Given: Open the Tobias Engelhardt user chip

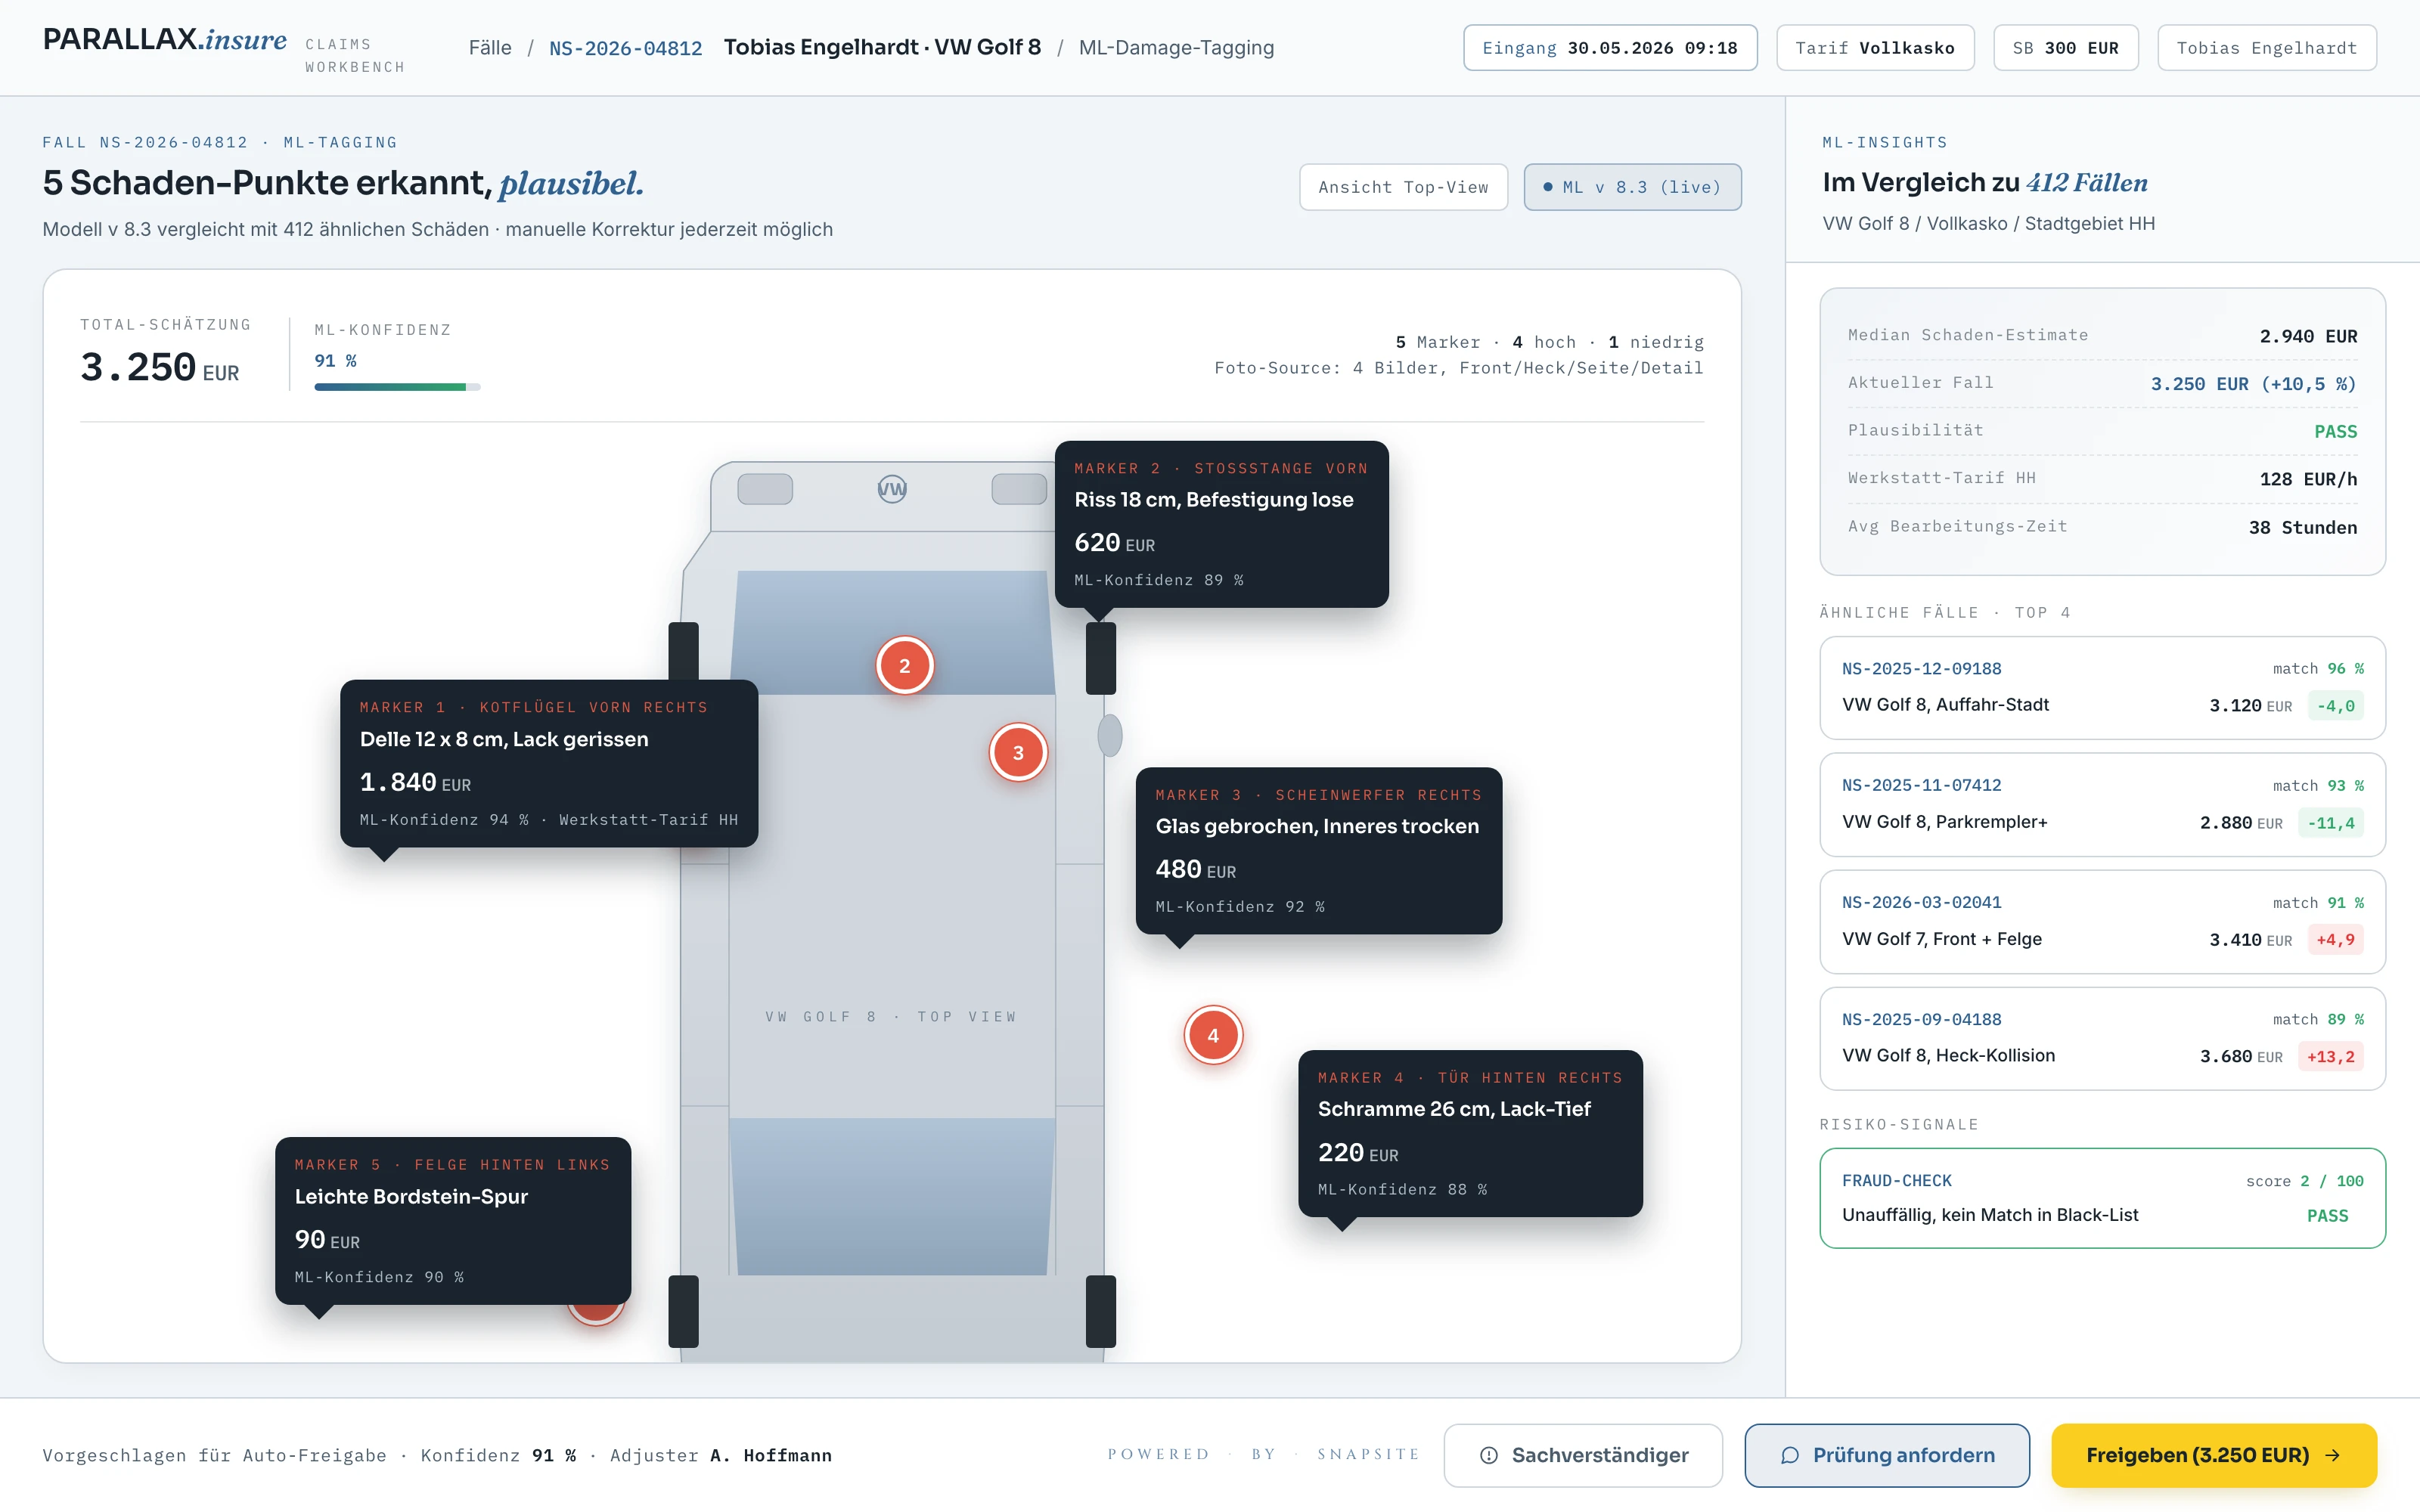Looking at the screenshot, I should click(x=2267, y=48).
